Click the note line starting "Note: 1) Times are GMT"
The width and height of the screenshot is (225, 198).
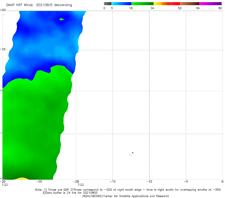(x=128, y=190)
